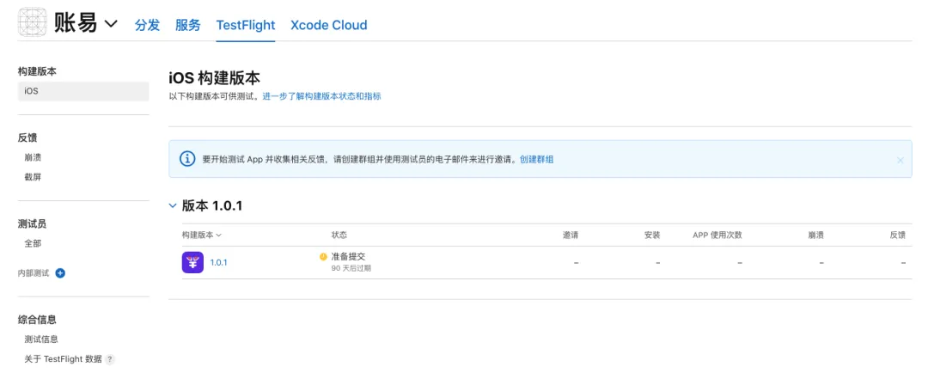The image size is (928, 379).
Task: Sort by the 构建版本 column header
Action: pyautogui.click(x=202, y=235)
